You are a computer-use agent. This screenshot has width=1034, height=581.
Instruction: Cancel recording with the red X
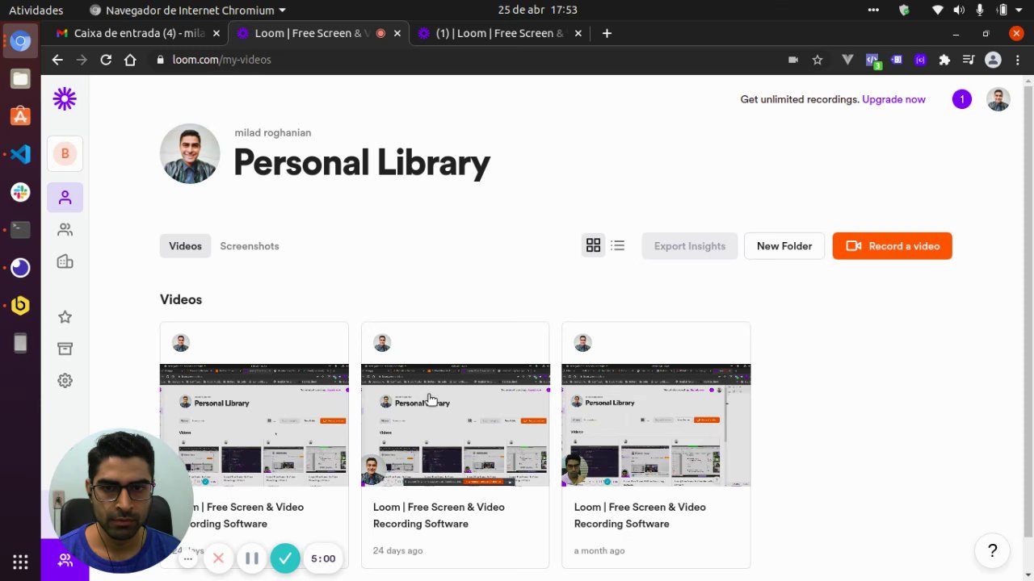[218, 558]
